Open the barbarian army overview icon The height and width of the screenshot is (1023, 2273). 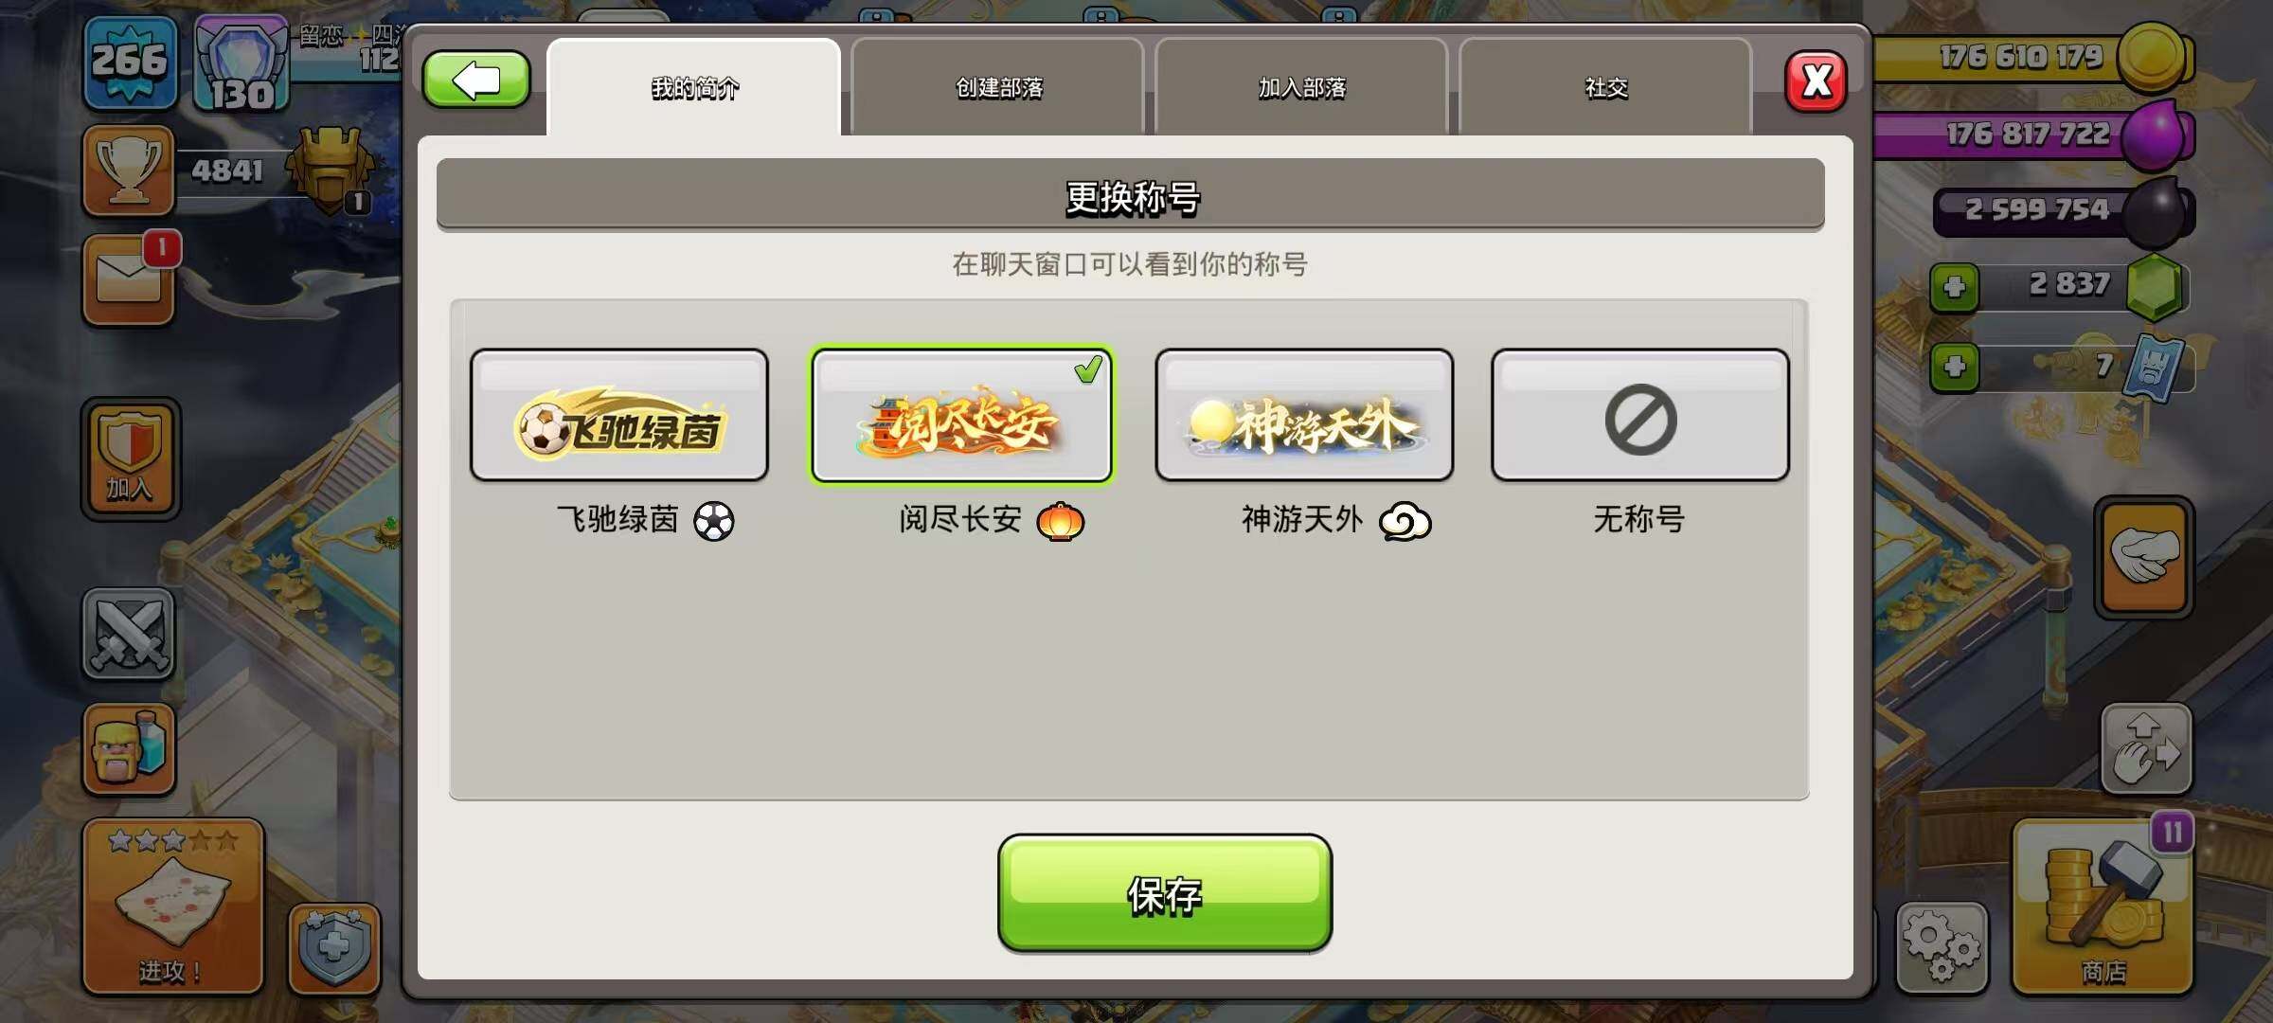click(129, 748)
